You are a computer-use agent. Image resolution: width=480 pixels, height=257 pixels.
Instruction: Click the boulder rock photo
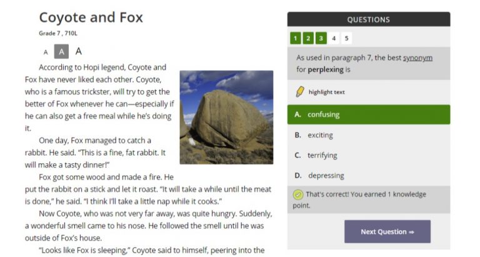[x=226, y=117]
